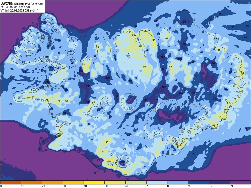Click the legend tick label '0'
251x188 pixels.
tap(1, 186)
